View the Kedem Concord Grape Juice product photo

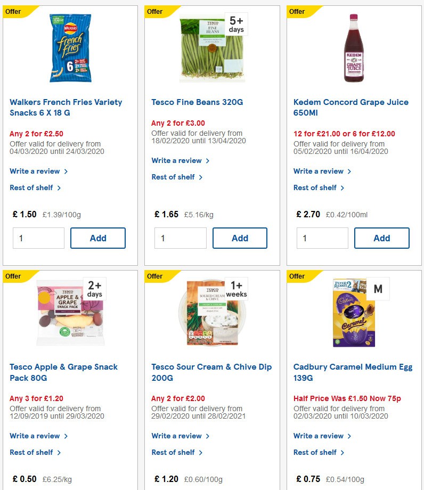(353, 48)
